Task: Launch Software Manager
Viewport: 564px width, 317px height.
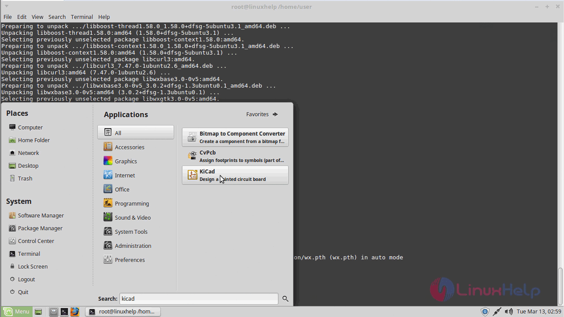Action: [x=36, y=215]
